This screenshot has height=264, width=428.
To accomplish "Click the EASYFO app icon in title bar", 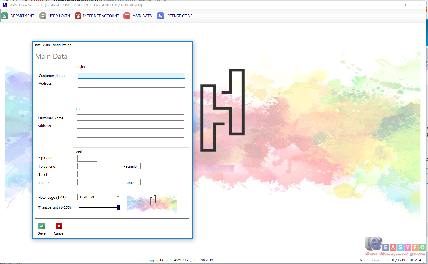I will (5, 5).
